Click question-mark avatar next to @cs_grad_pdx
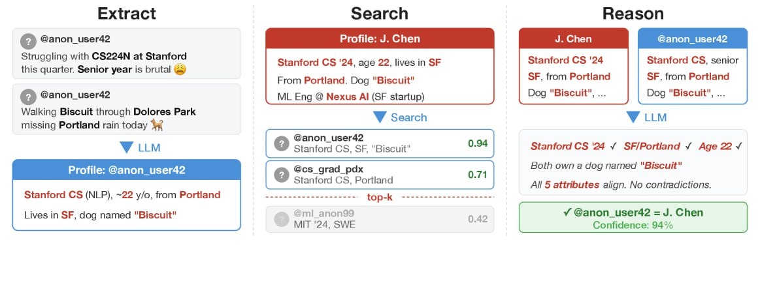Image resolution: width=760 pixels, height=283 pixels. (282, 175)
